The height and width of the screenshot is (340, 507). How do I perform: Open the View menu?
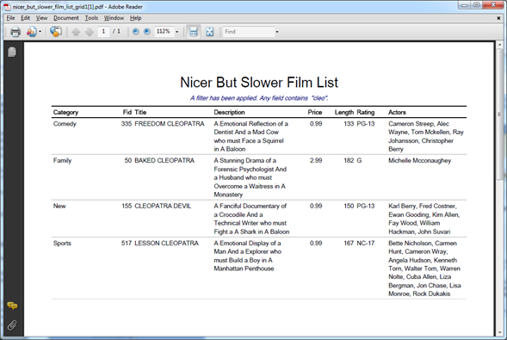click(x=41, y=18)
